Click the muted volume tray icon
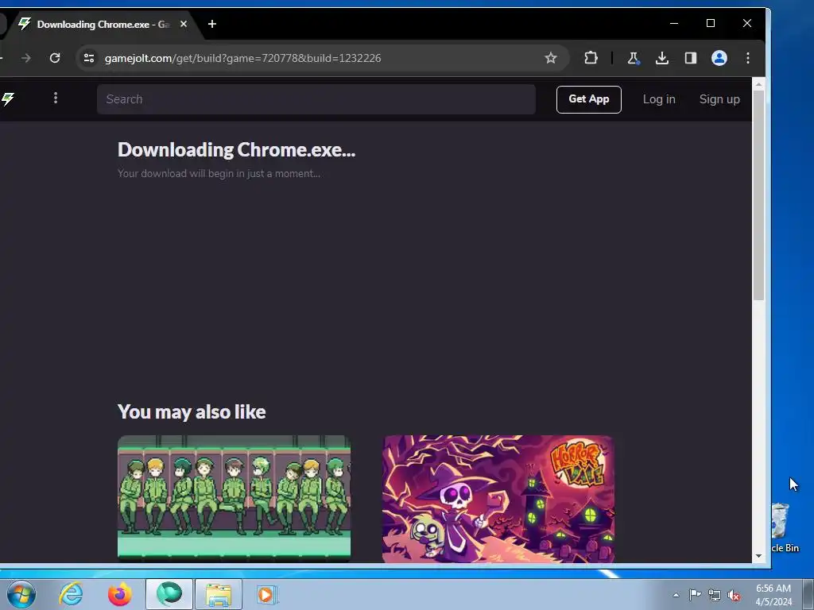 (734, 595)
